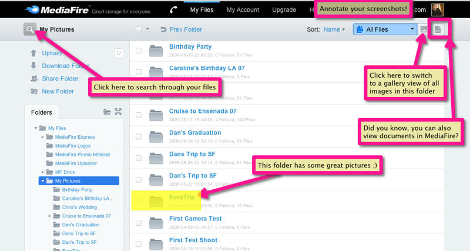Click the add-folder icon in the Folders panel header
The image size is (470, 251).
107,112
